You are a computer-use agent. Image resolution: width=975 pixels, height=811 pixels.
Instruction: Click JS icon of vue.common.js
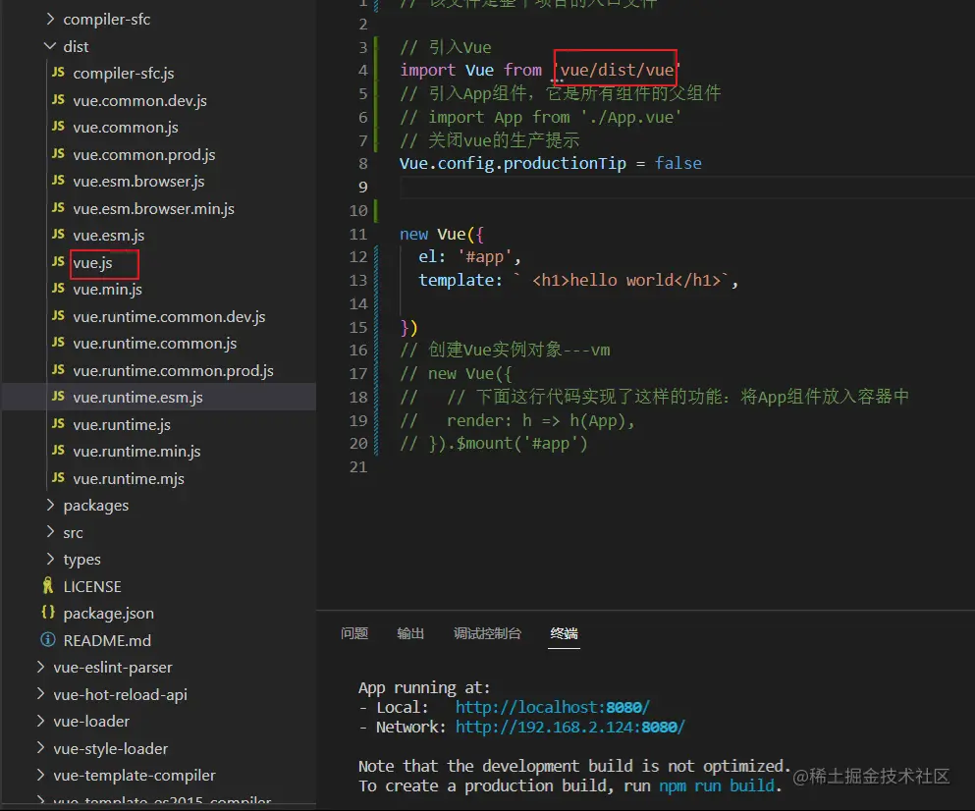tap(59, 127)
